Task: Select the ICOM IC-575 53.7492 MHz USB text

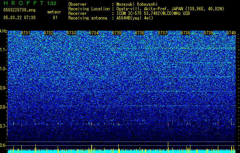Action: [x=153, y=13]
